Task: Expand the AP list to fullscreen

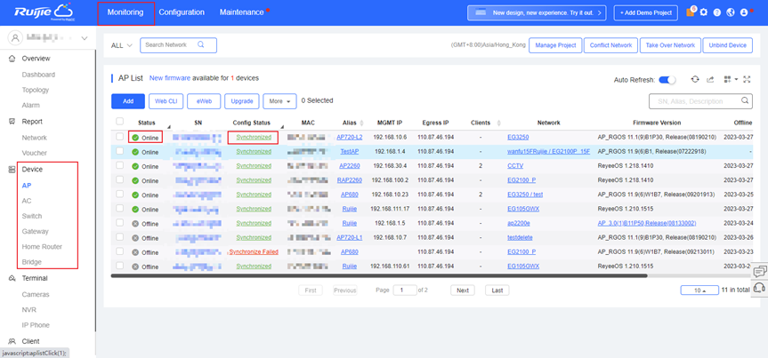Action: tap(748, 80)
